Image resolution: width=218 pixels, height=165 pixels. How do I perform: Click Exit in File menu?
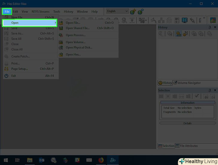31,76
